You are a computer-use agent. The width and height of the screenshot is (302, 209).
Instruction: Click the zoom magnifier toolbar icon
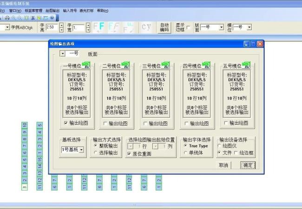pyautogui.click(x=14, y=18)
